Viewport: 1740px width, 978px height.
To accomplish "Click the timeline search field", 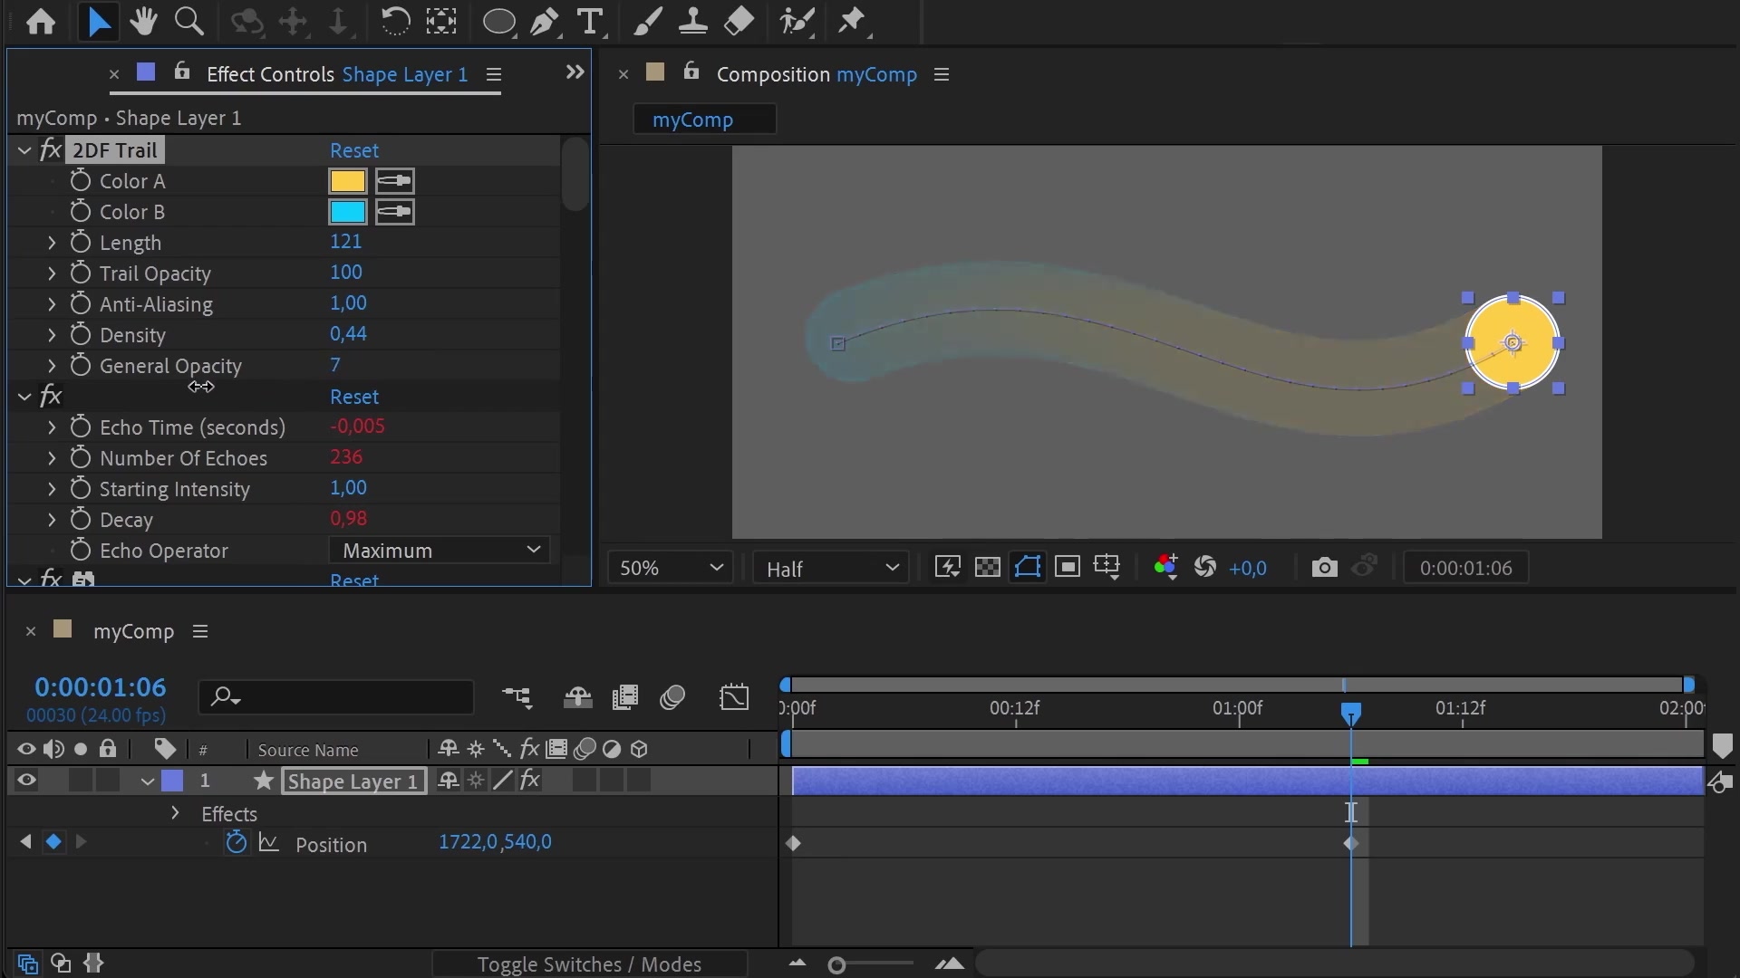I will click(336, 697).
